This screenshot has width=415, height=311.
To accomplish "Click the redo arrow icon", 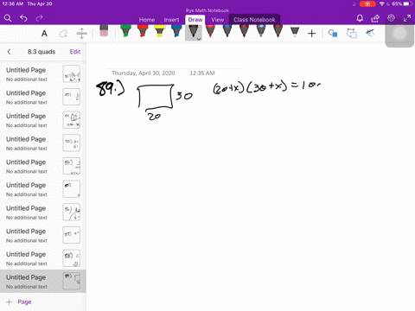I will point(39,18).
